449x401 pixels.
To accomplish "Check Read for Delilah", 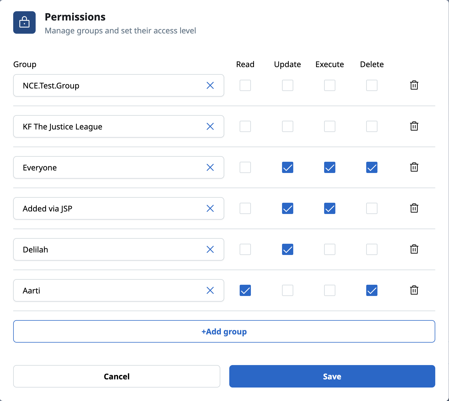I will (x=245, y=249).
